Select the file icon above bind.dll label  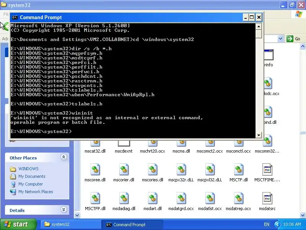(x=268, y=112)
